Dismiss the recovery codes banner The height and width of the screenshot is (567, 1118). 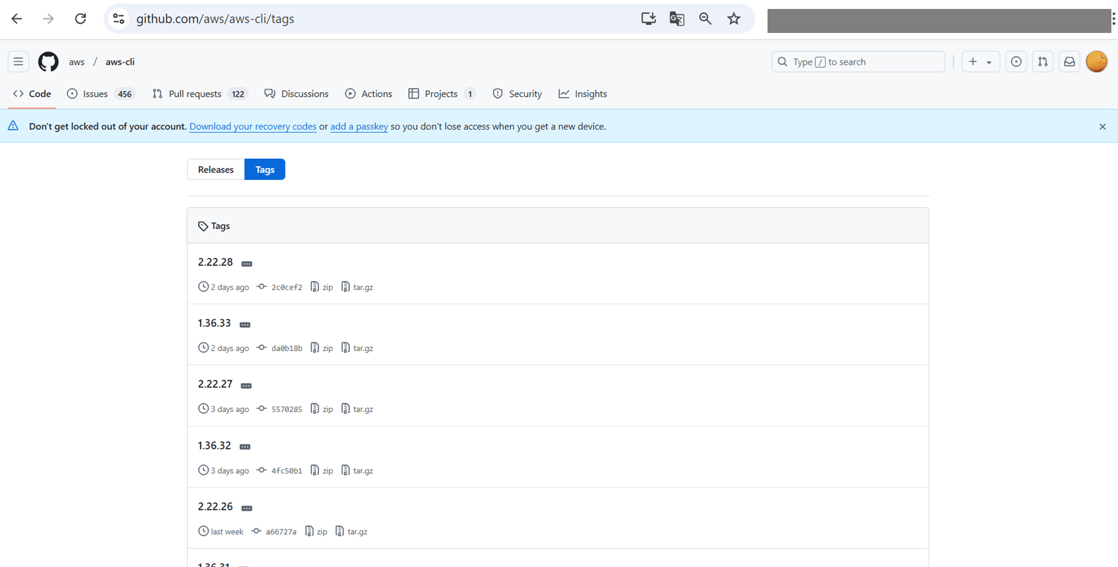pos(1102,127)
